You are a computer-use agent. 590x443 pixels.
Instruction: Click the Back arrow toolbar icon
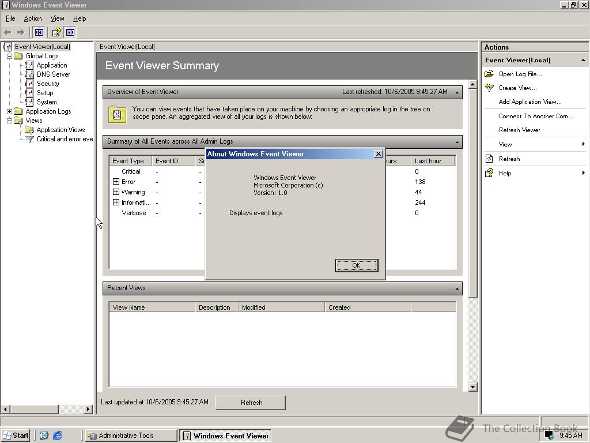coord(7,32)
